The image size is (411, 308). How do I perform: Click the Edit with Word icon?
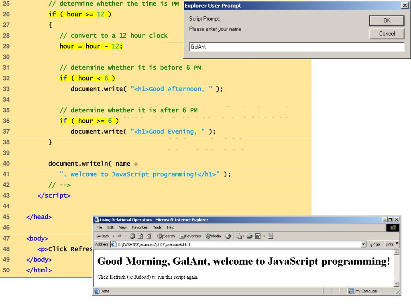pyautogui.click(x=258, y=236)
